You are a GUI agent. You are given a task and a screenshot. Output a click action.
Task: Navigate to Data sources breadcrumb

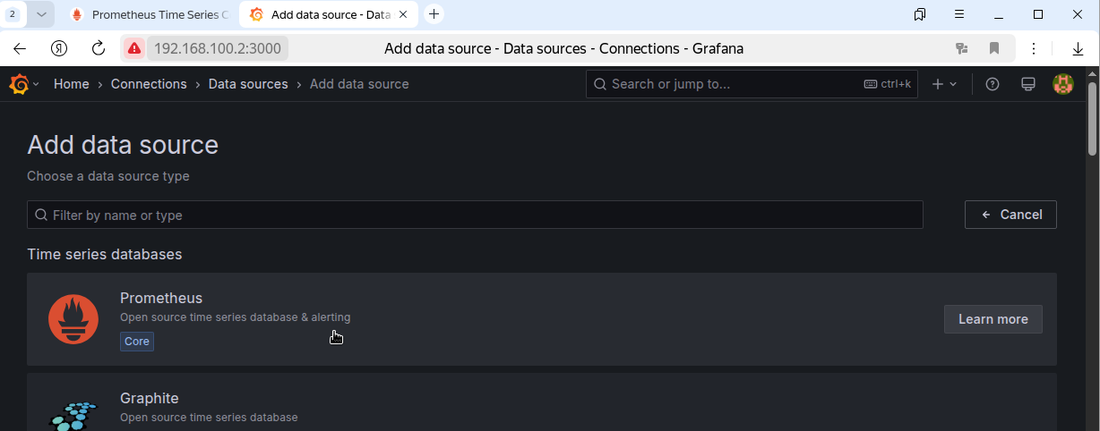tap(248, 84)
